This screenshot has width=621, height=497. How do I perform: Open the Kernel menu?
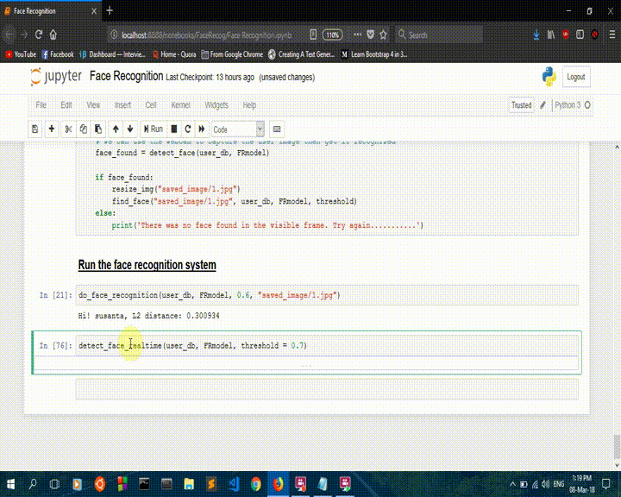click(x=180, y=105)
